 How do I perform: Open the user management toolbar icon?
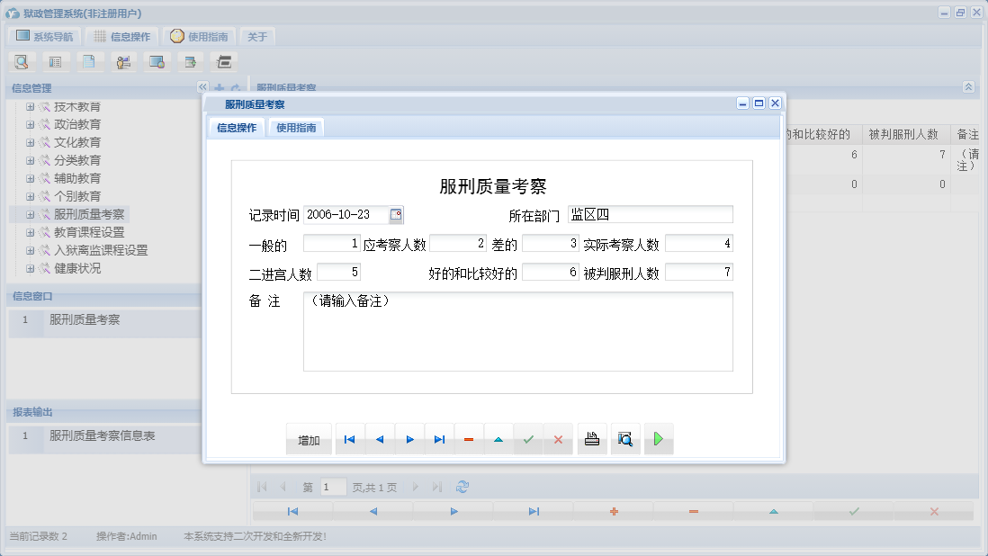point(123,61)
